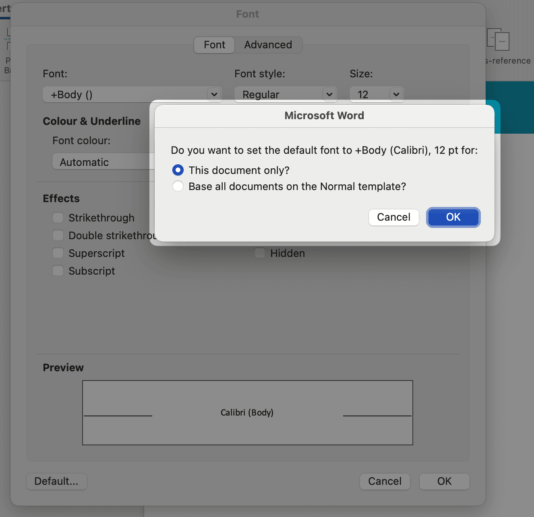Image resolution: width=534 pixels, height=517 pixels.
Task: Click OK at the bottom of Font dialog
Action: click(444, 481)
